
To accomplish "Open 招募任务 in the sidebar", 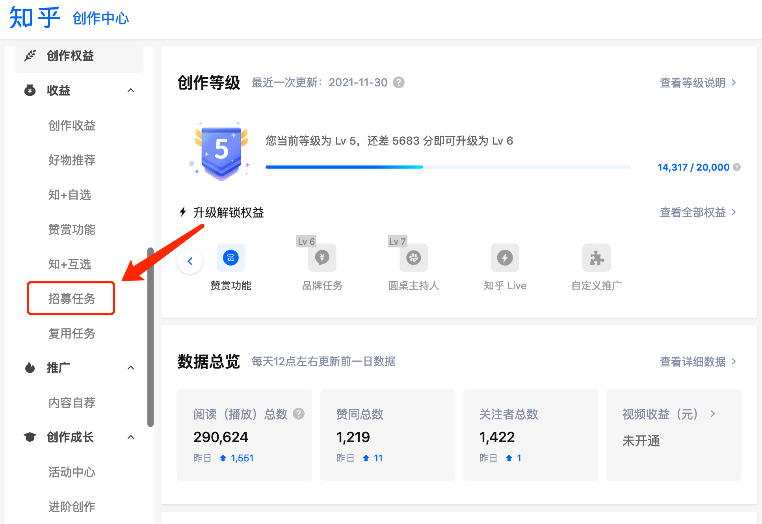I will [71, 299].
